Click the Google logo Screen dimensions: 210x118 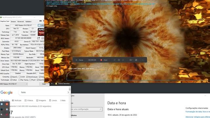coord(7,92)
